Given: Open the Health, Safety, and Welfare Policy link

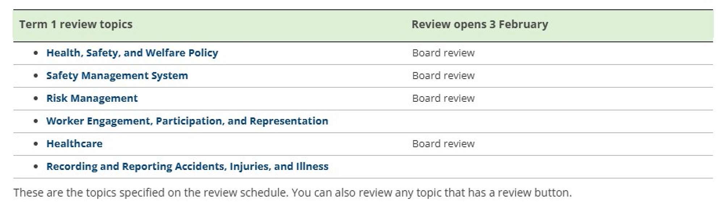Looking at the screenshot, I should coord(132,53).
